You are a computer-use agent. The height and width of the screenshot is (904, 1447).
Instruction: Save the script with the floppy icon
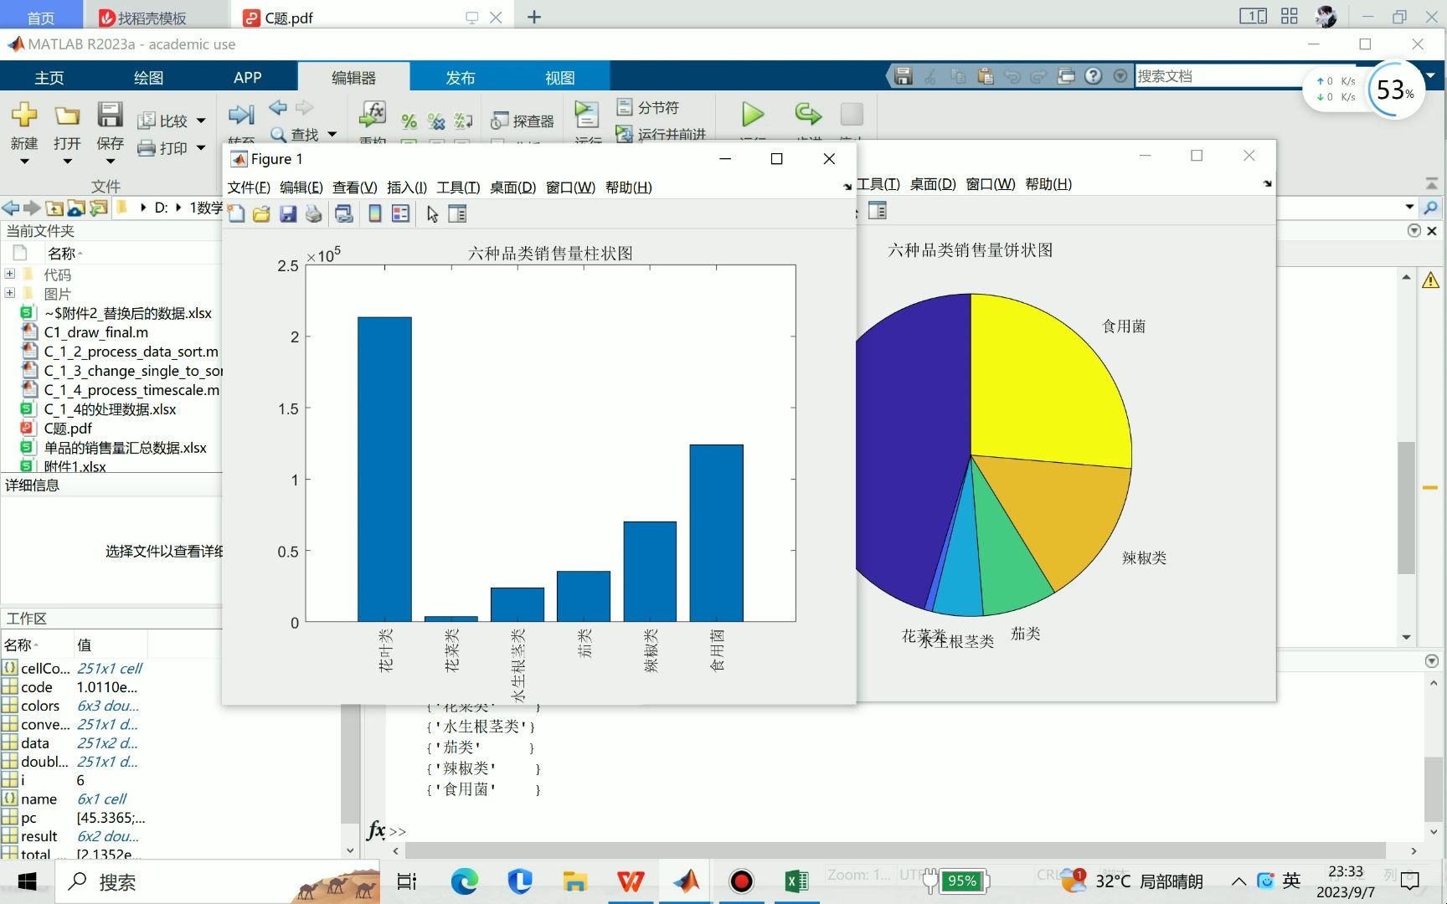coord(110,114)
